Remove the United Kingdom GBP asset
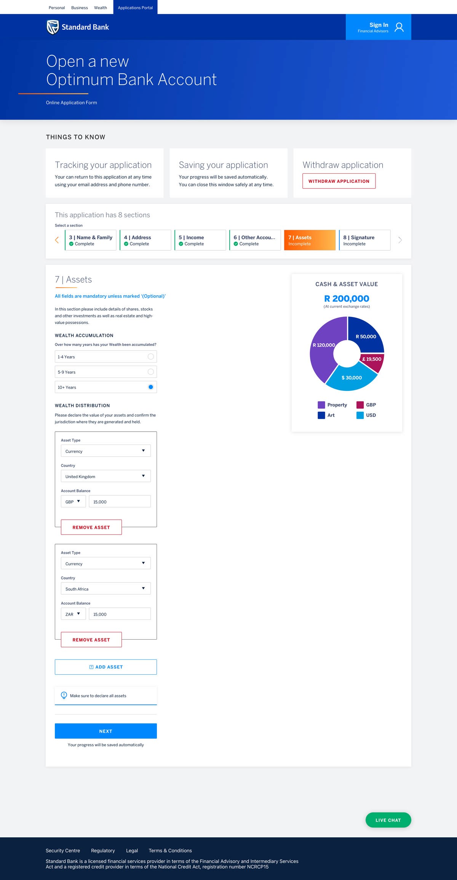The image size is (457, 880). coord(91,527)
